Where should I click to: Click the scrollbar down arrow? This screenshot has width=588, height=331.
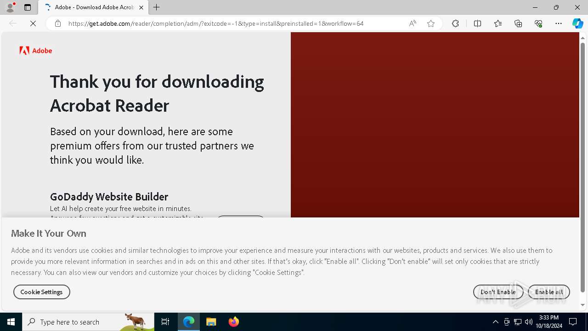click(x=583, y=305)
